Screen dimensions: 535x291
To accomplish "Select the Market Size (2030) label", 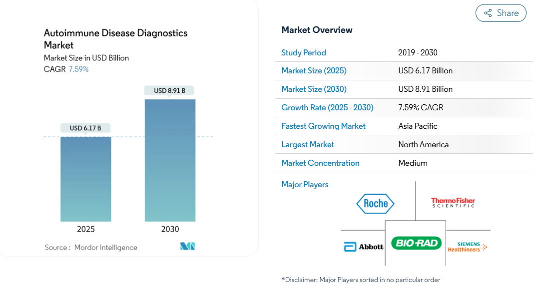I will pos(314,89).
